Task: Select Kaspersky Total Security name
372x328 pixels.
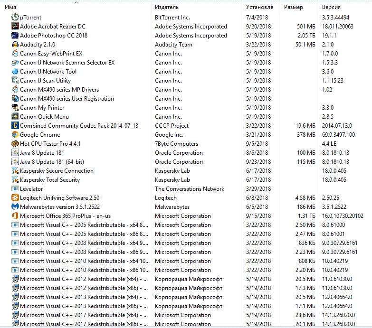Action: (x=50, y=179)
